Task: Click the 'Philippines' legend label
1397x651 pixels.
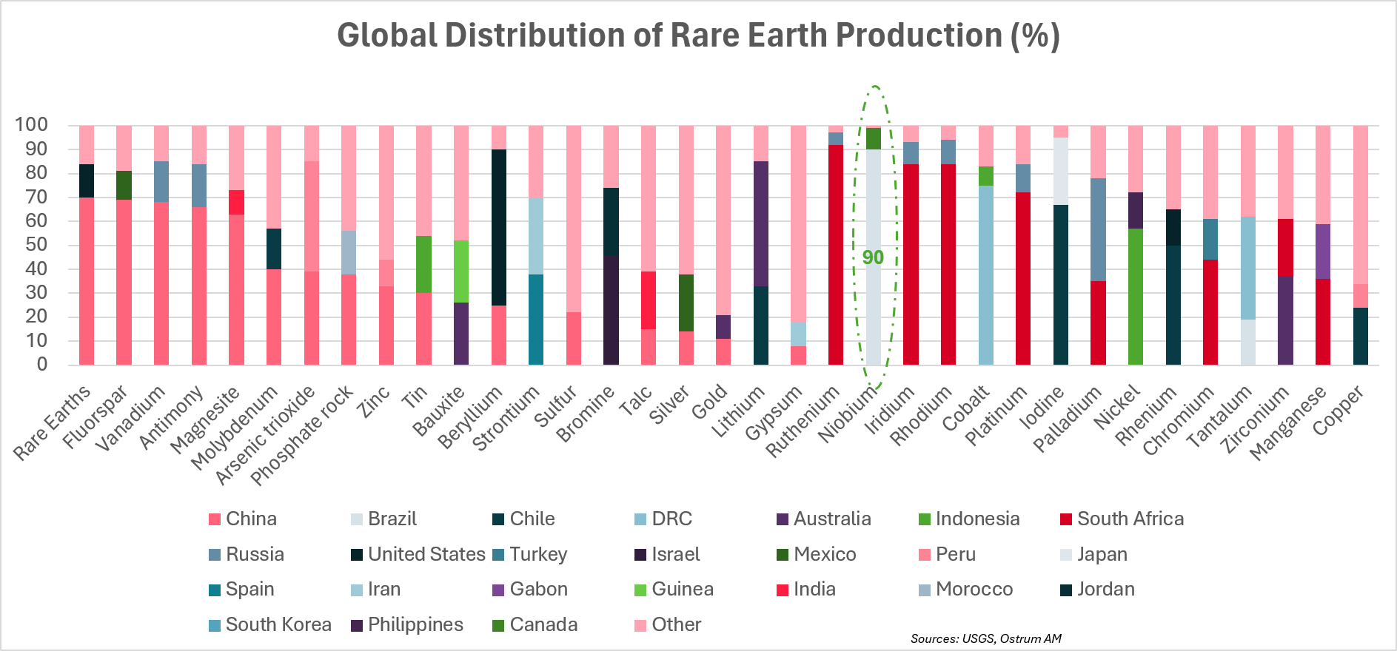Action: [x=415, y=625]
